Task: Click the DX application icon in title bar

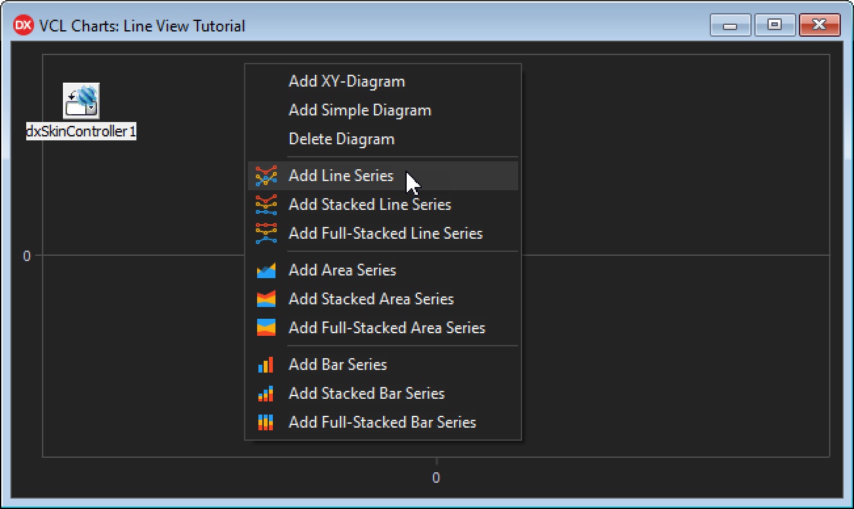Action: 23,26
